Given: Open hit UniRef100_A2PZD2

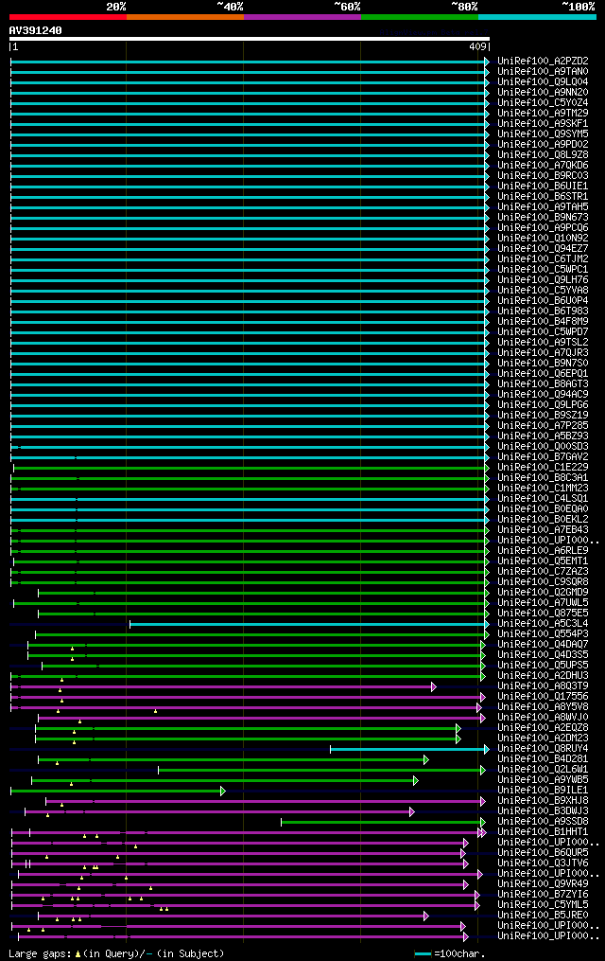Looking at the screenshot, I should tap(543, 62).
